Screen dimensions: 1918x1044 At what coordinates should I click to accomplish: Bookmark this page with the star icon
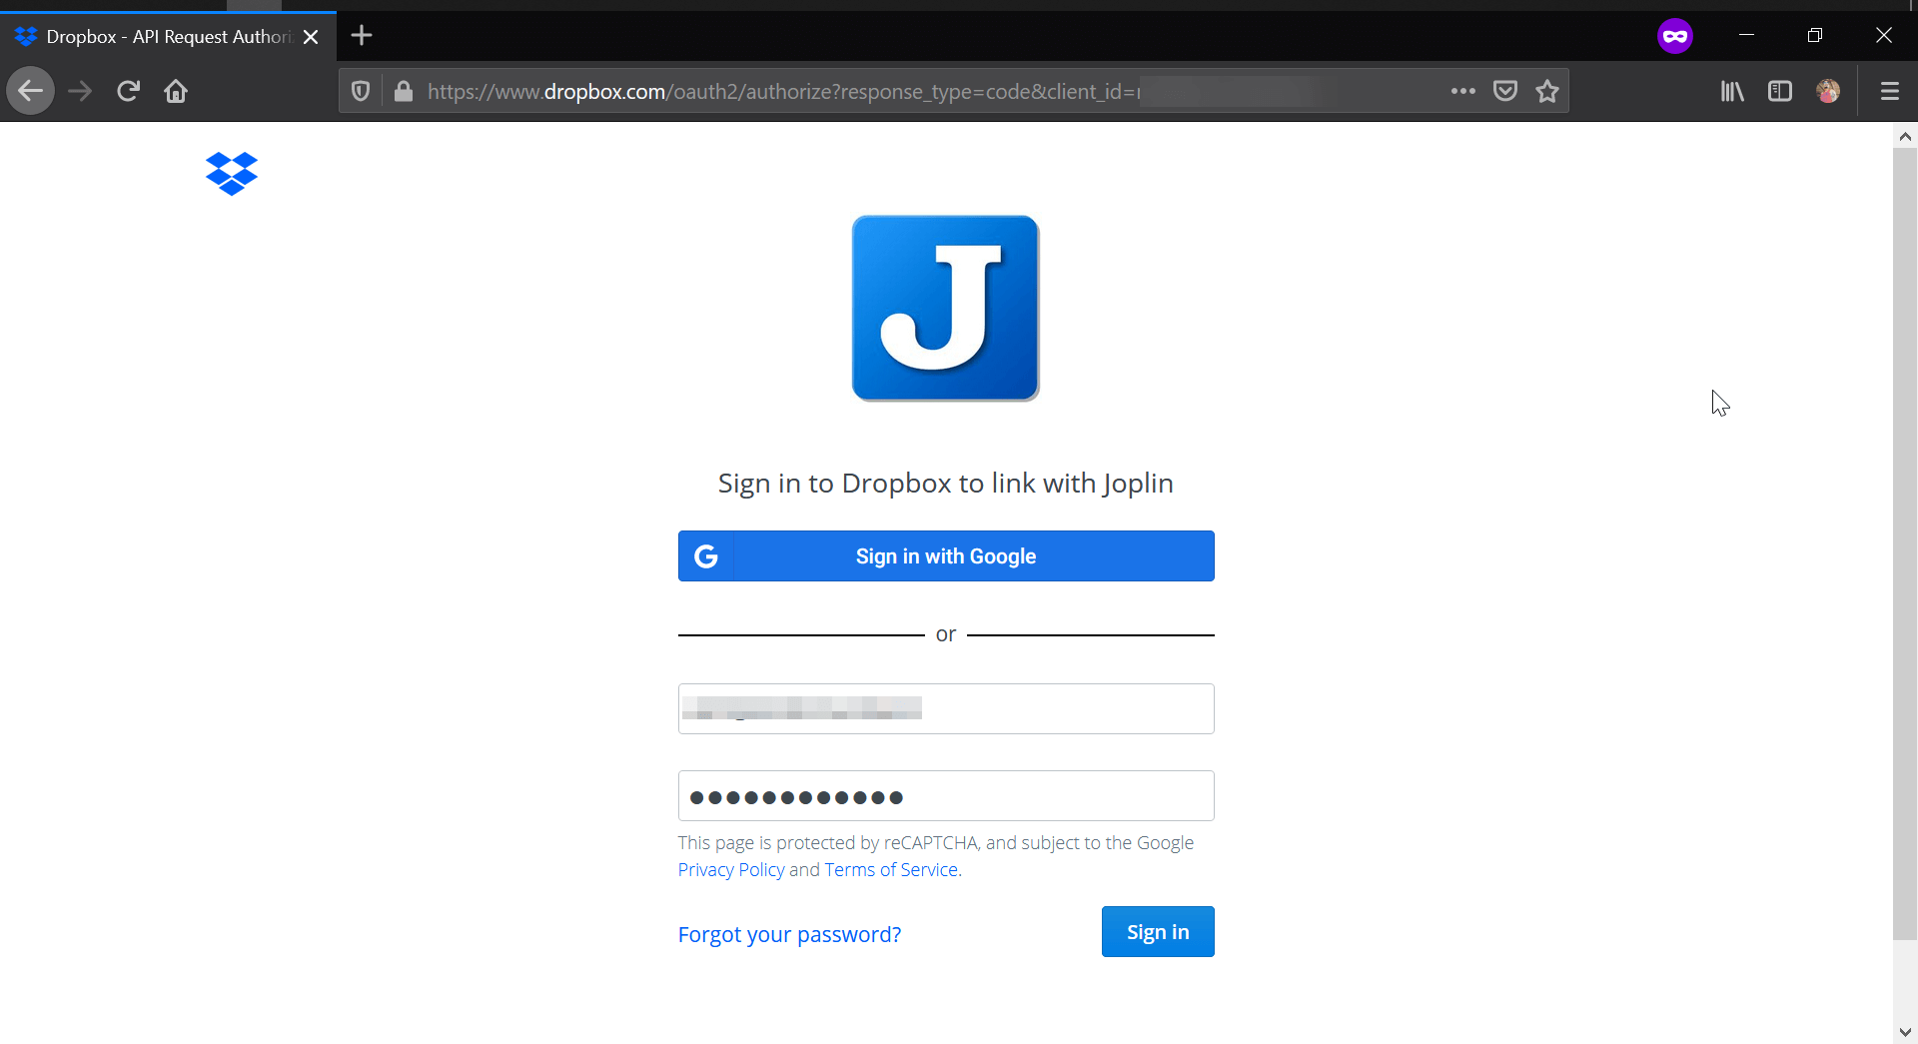pos(1547,91)
